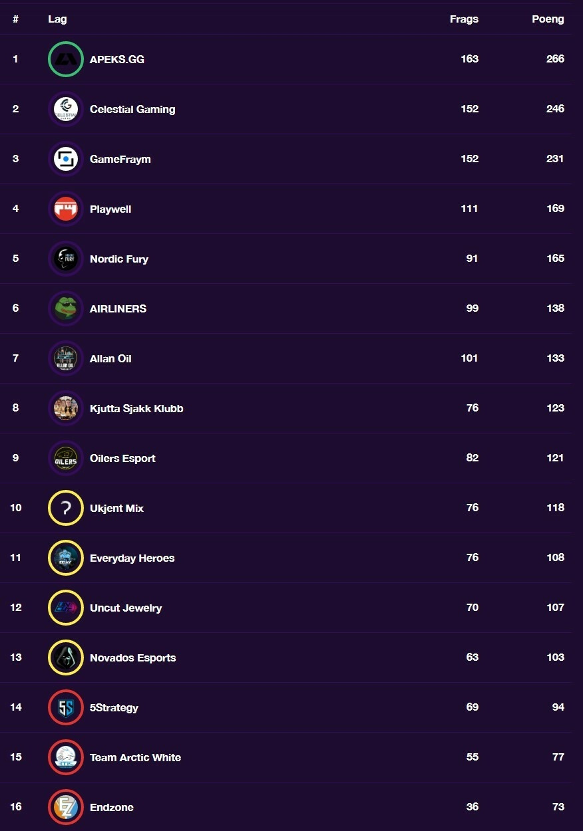Viewport: 583px width, 831px height.
Task: Open the 5Strategy team logo
Action: [66, 707]
